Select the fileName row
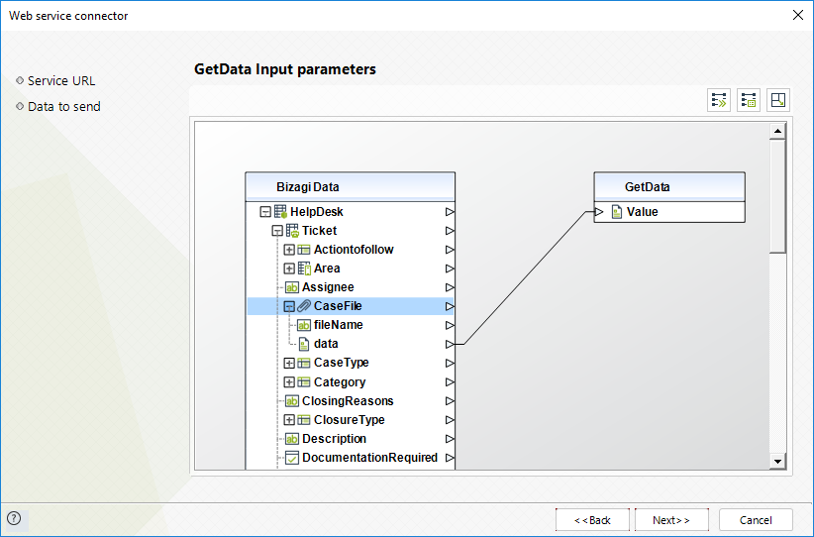 click(351, 325)
